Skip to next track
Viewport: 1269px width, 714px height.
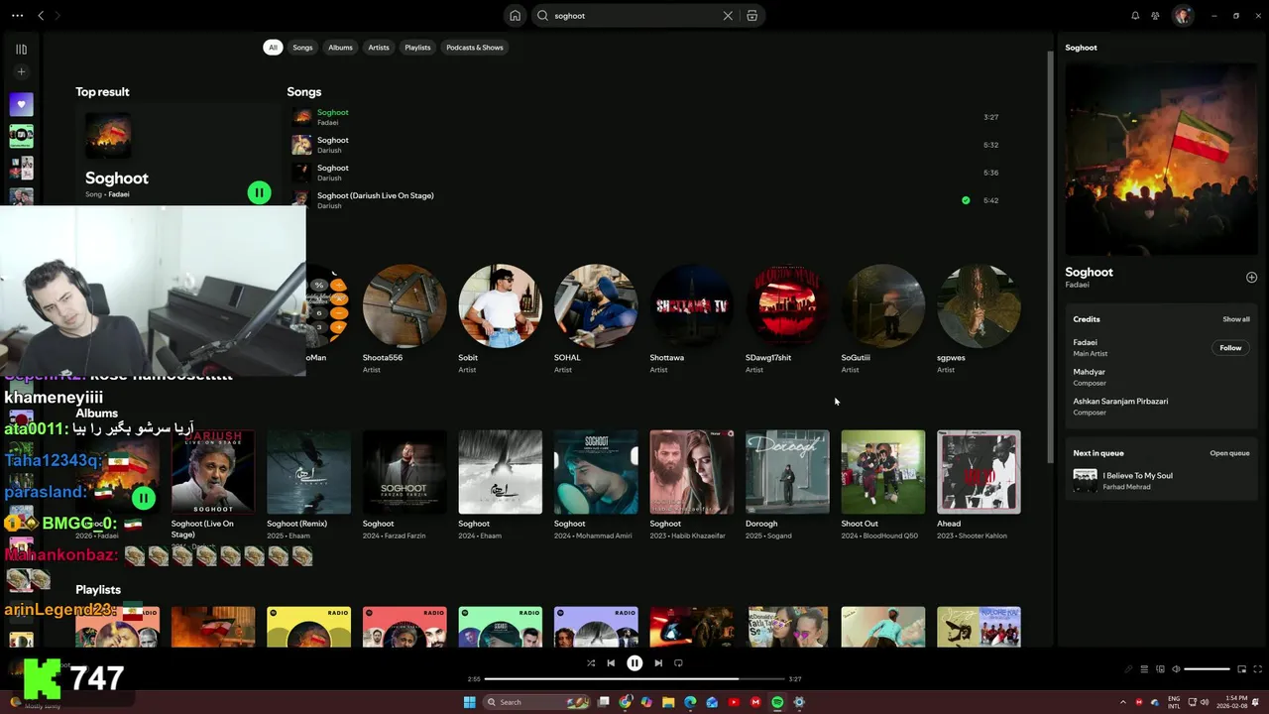tap(658, 663)
